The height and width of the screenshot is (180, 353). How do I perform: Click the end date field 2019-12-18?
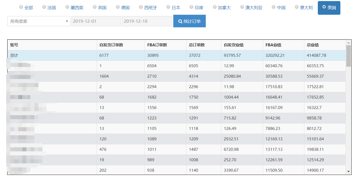(147, 21)
